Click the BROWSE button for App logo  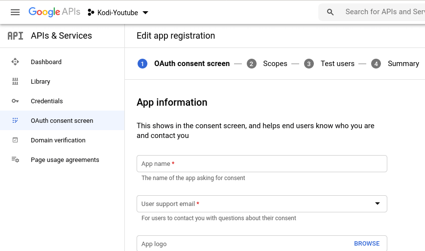[x=367, y=244]
